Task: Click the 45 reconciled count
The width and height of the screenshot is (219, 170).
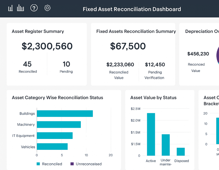Action: click(x=27, y=64)
